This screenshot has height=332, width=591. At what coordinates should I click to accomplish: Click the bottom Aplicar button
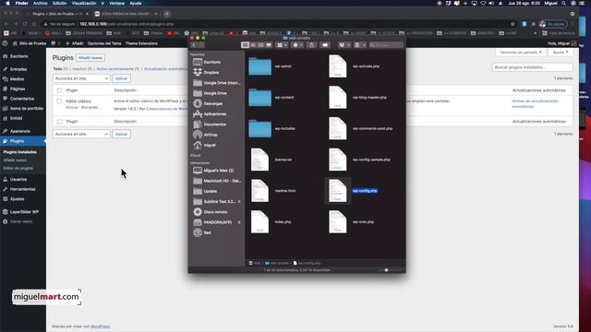click(121, 134)
